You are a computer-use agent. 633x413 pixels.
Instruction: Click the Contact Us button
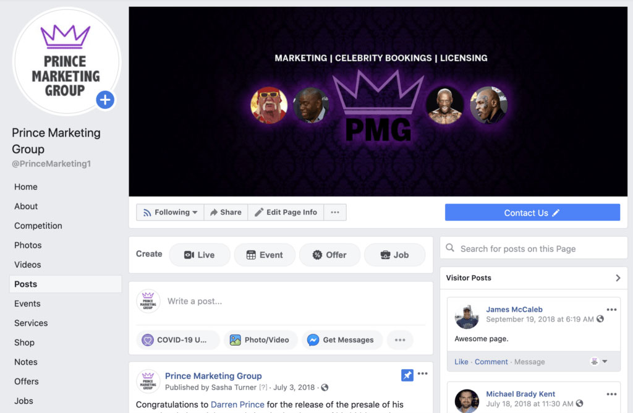532,212
